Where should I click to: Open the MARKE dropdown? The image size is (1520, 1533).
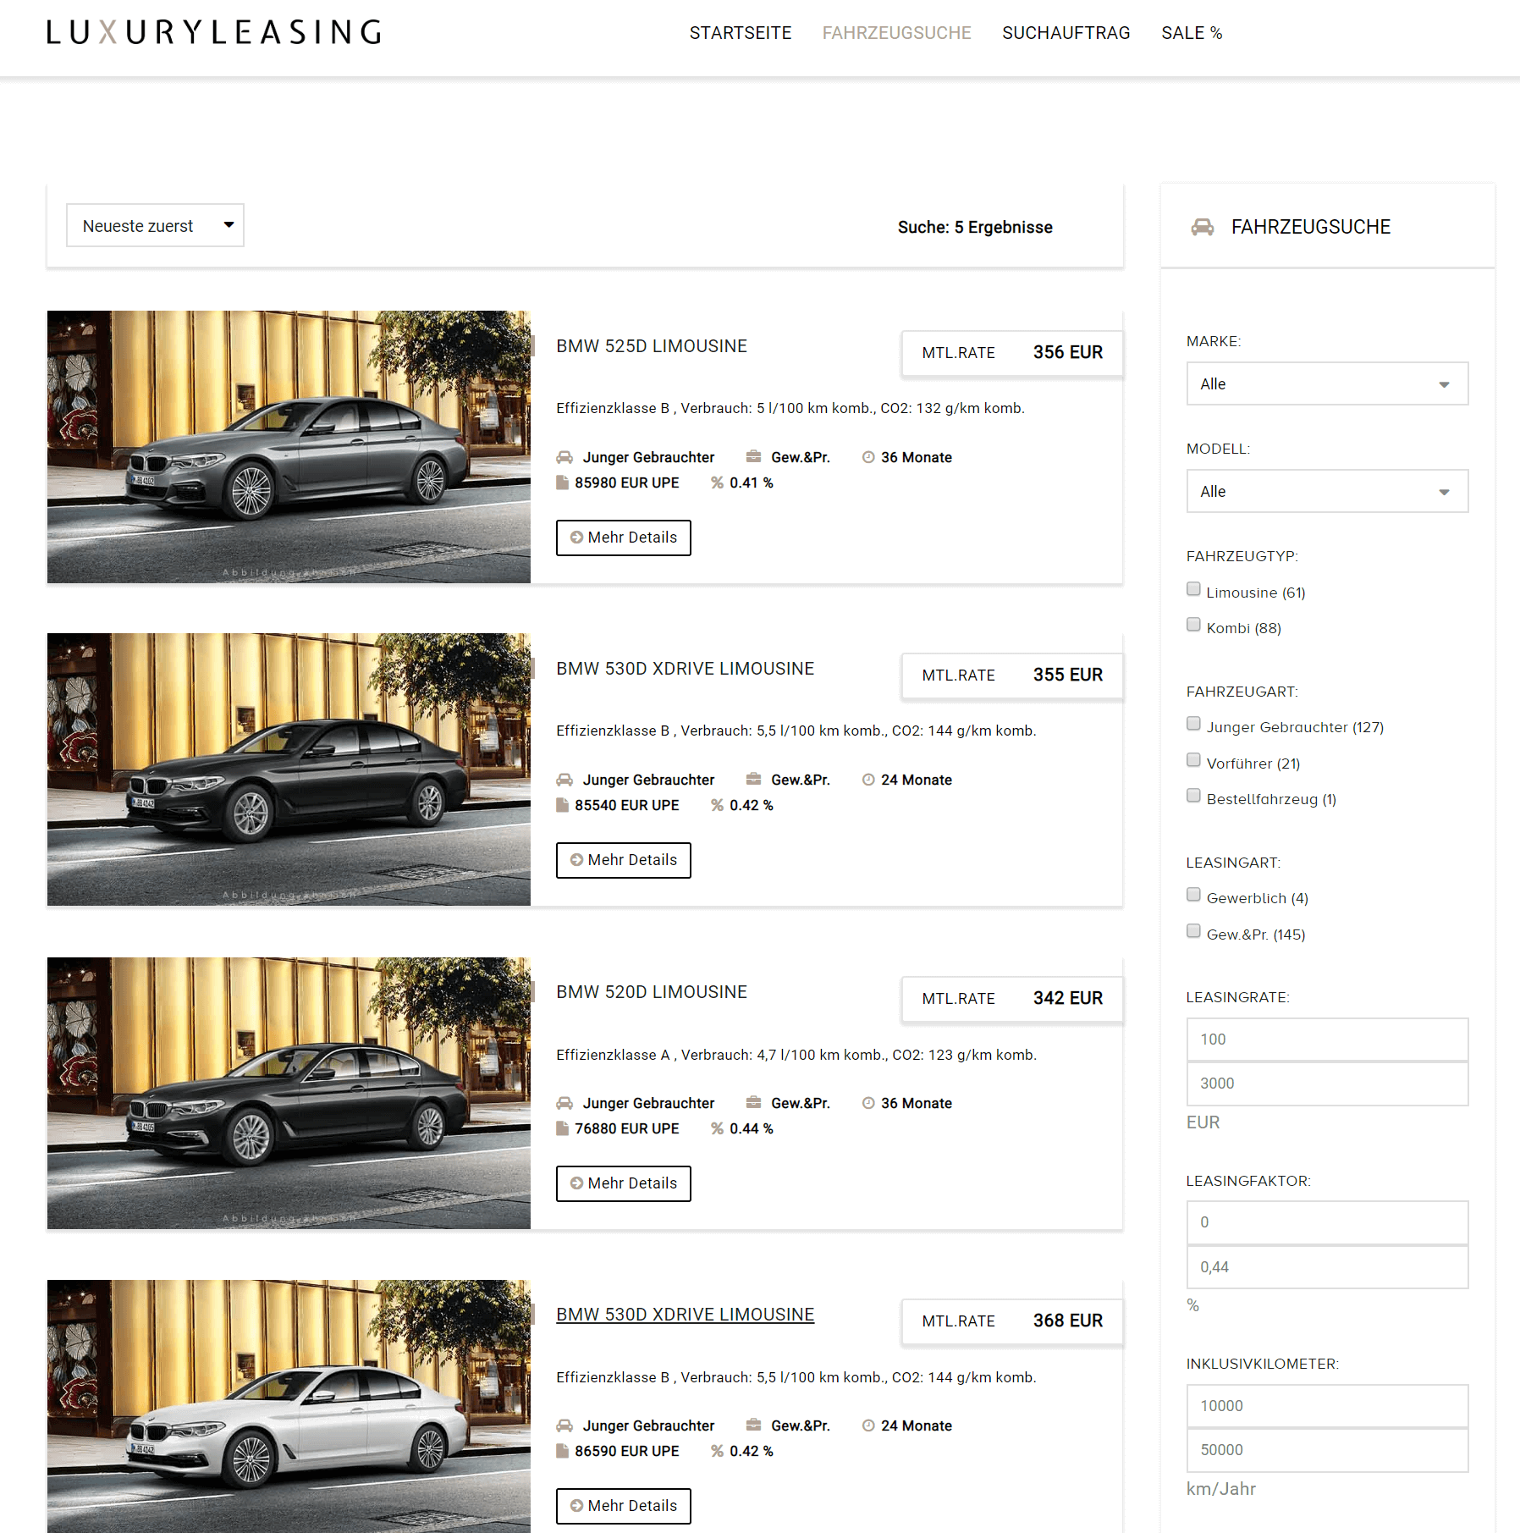tap(1327, 383)
